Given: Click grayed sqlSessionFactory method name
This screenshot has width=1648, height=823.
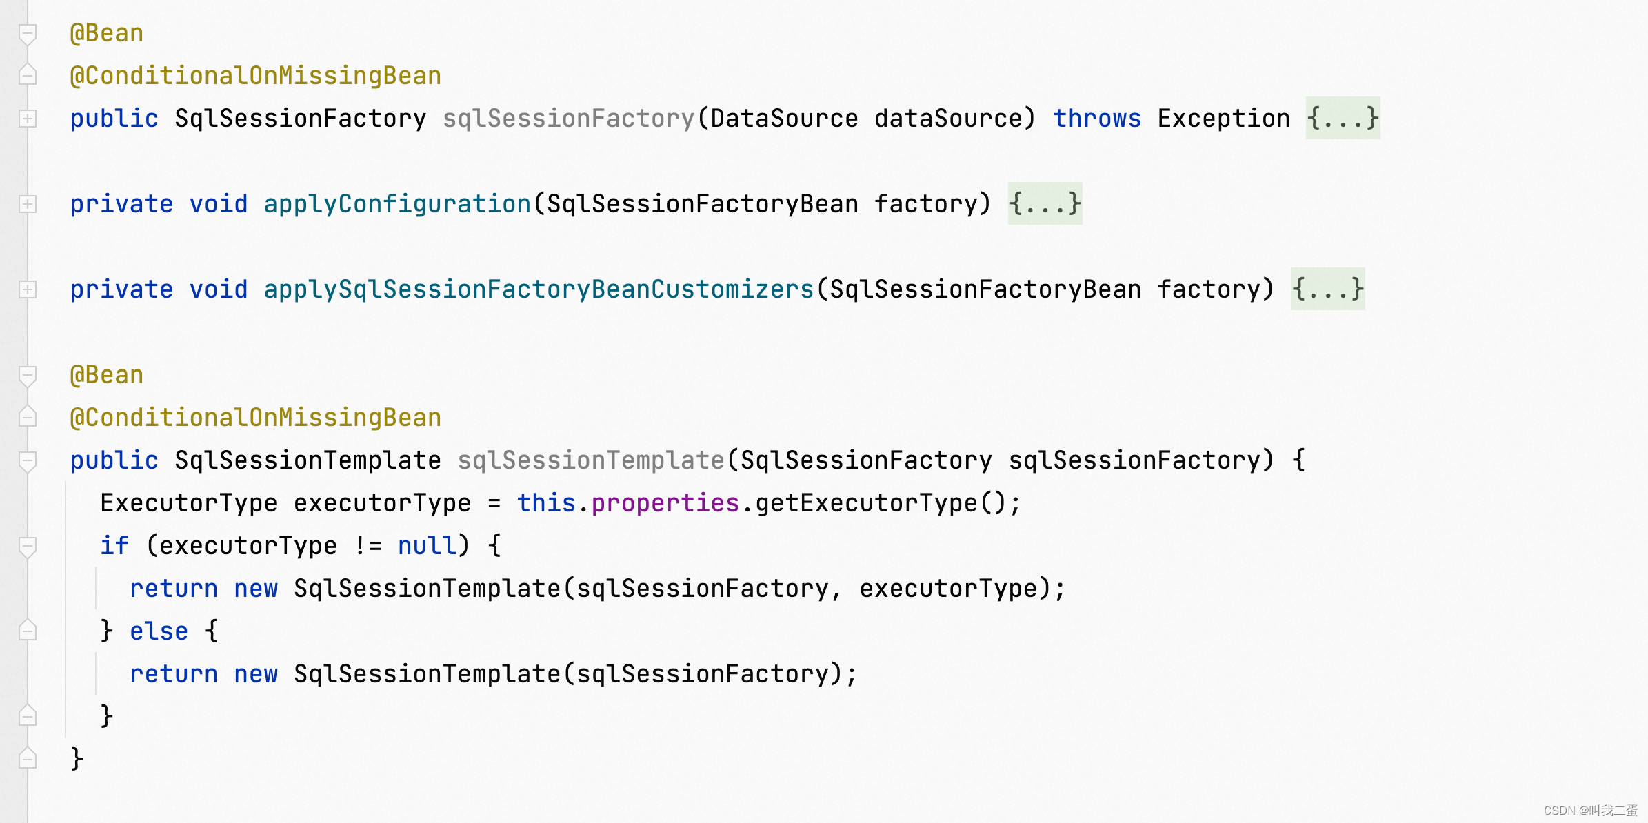Looking at the screenshot, I should pyautogui.click(x=568, y=119).
